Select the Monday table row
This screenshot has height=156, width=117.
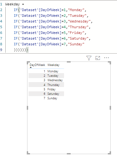[46, 71]
